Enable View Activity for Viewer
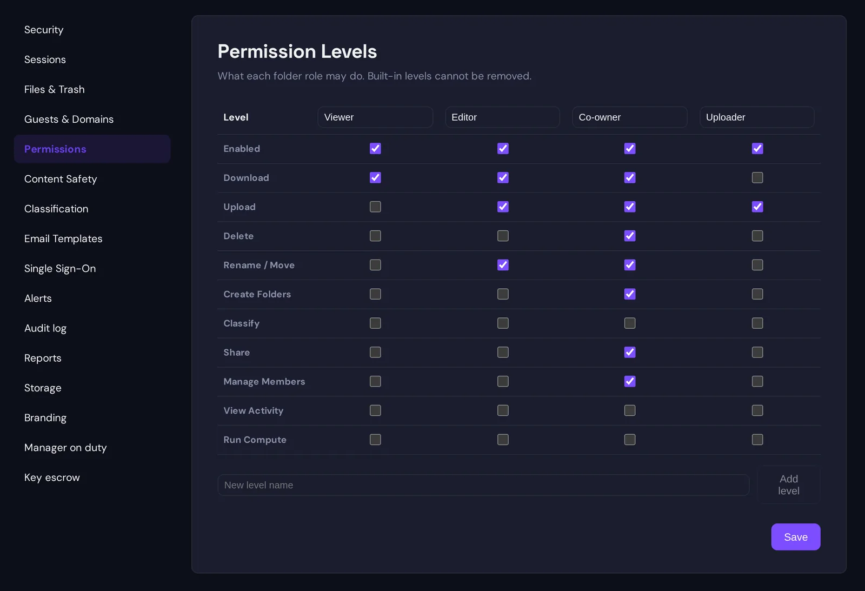This screenshot has width=865, height=591. point(375,411)
